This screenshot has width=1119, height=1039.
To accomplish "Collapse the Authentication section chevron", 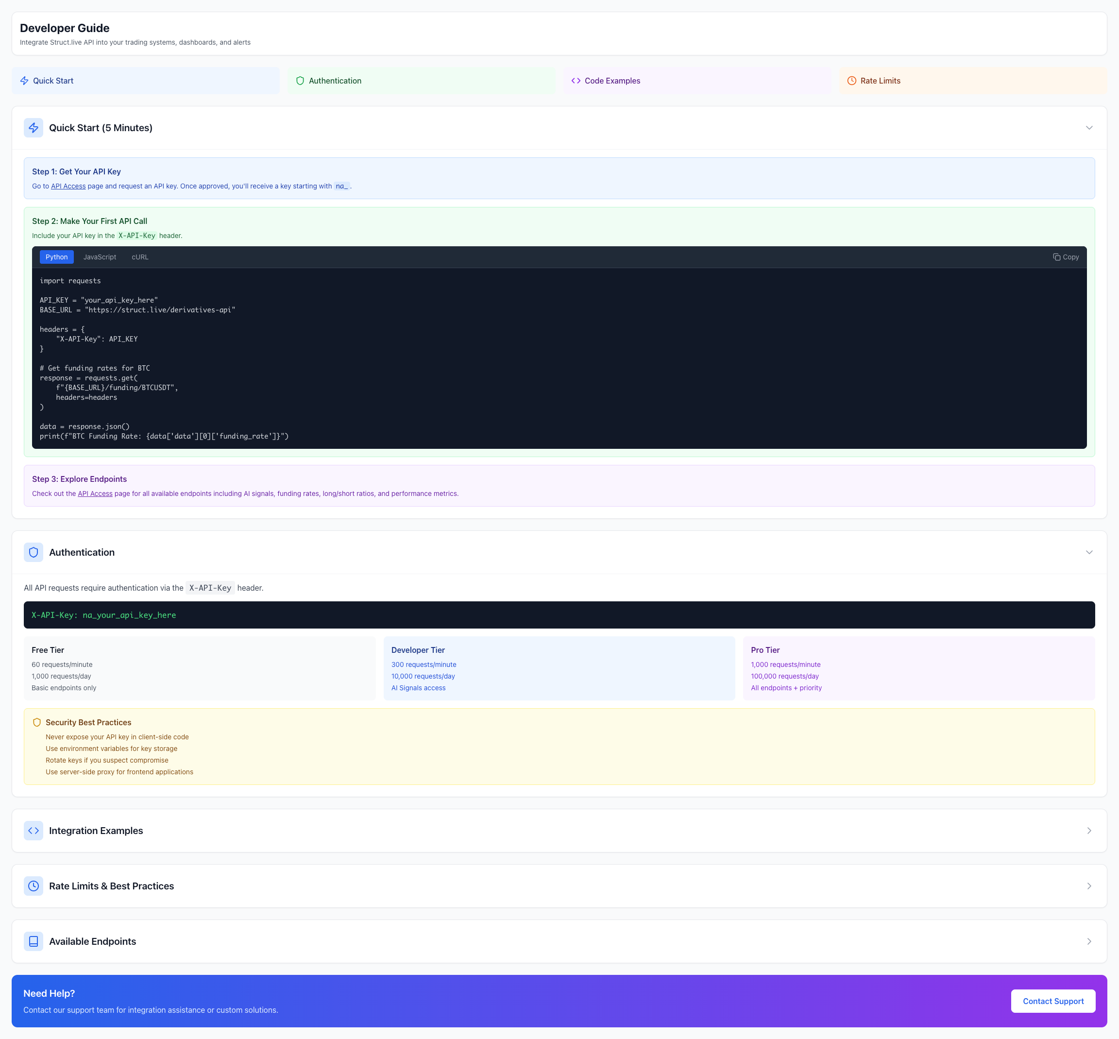I will pos(1089,552).
